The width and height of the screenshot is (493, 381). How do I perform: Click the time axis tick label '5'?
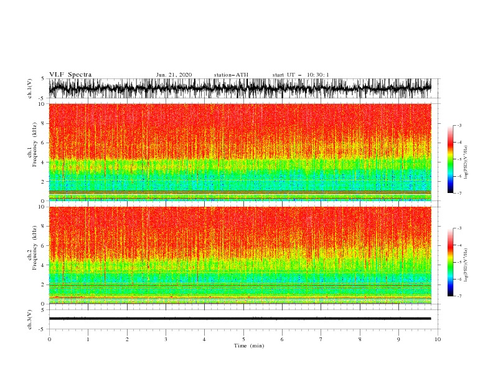[x=243, y=339]
